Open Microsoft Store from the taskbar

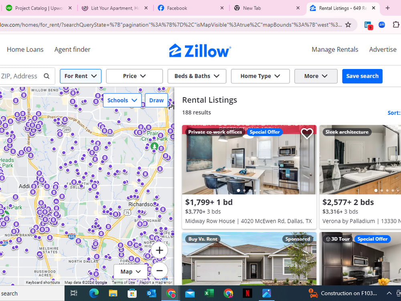tap(132, 293)
